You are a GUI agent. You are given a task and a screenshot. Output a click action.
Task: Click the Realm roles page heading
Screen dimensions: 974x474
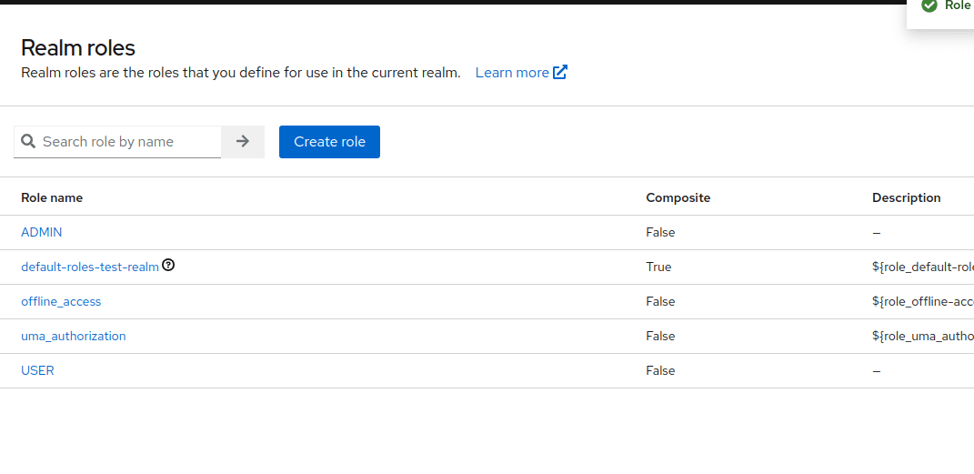click(x=78, y=47)
